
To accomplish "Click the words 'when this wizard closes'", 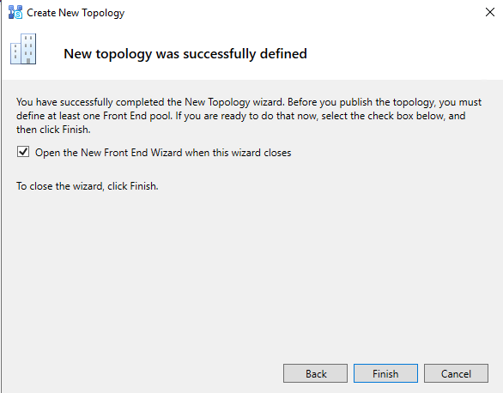I will [238, 153].
